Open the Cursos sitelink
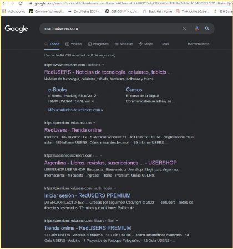 click(134, 90)
